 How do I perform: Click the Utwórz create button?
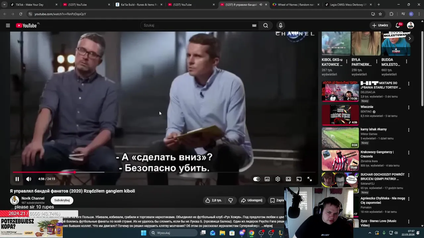(x=380, y=25)
